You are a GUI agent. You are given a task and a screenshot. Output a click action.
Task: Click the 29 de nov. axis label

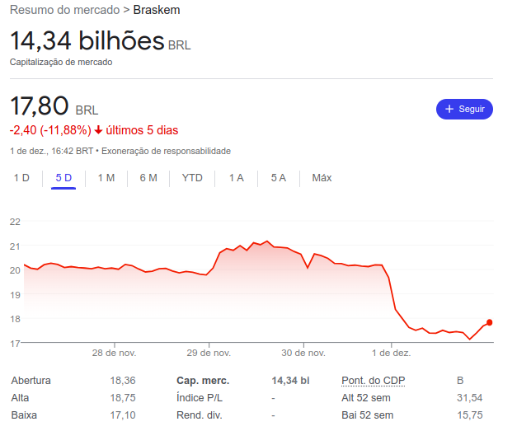pyautogui.click(x=209, y=353)
